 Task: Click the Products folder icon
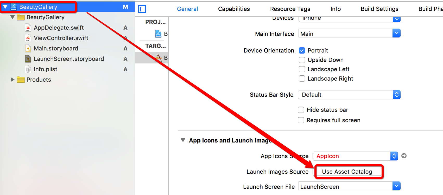point(21,80)
